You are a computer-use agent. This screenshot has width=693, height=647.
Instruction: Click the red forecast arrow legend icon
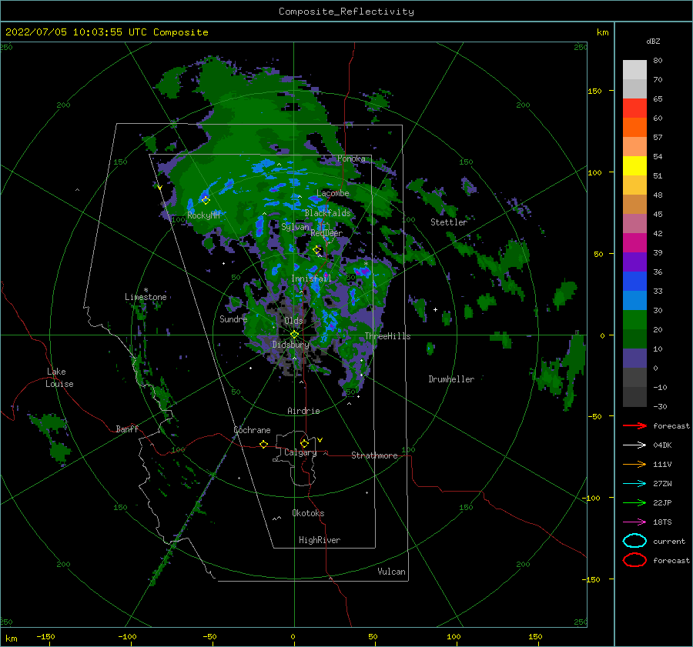(634, 425)
